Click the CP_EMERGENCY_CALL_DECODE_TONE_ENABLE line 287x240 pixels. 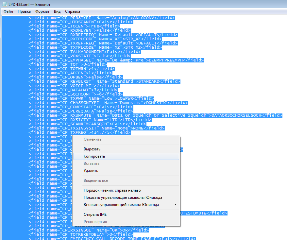pos(112,238)
